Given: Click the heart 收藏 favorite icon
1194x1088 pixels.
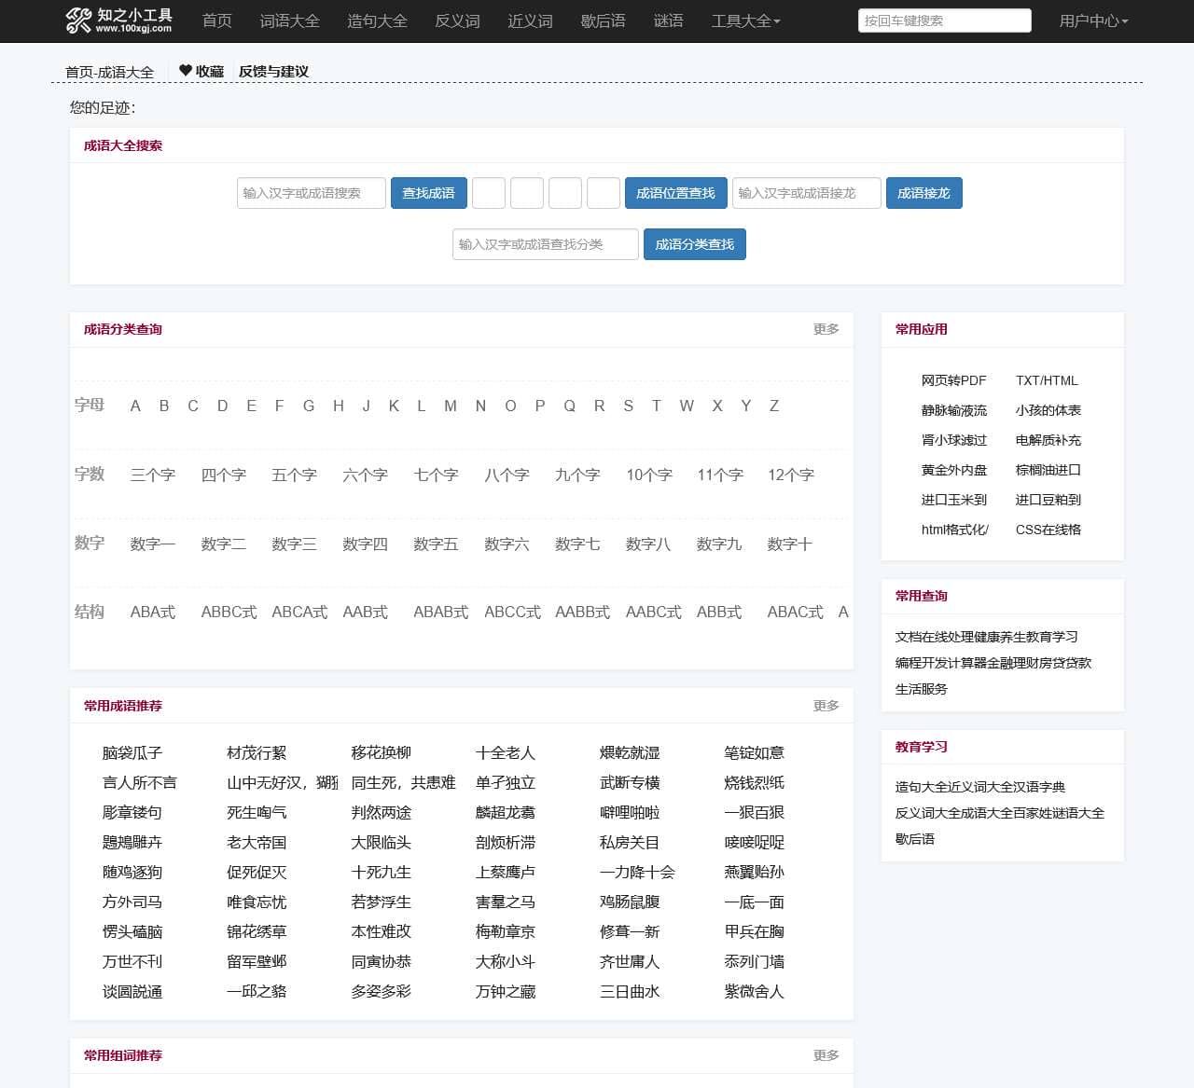Looking at the screenshot, I should [x=186, y=71].
